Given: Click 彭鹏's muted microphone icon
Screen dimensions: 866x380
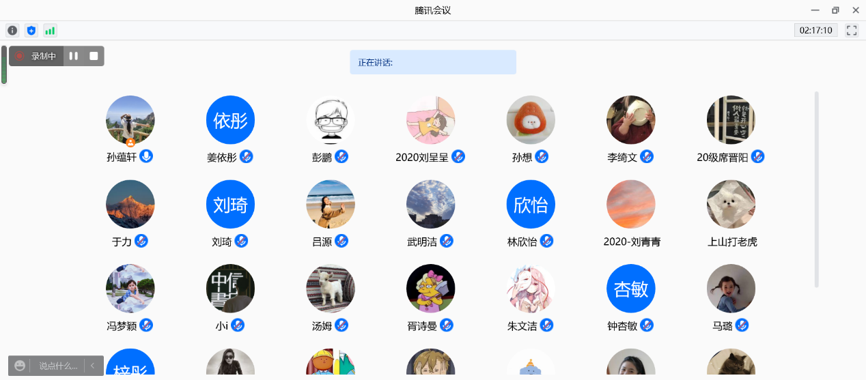Looking at the screenshot, I should 341,156.
